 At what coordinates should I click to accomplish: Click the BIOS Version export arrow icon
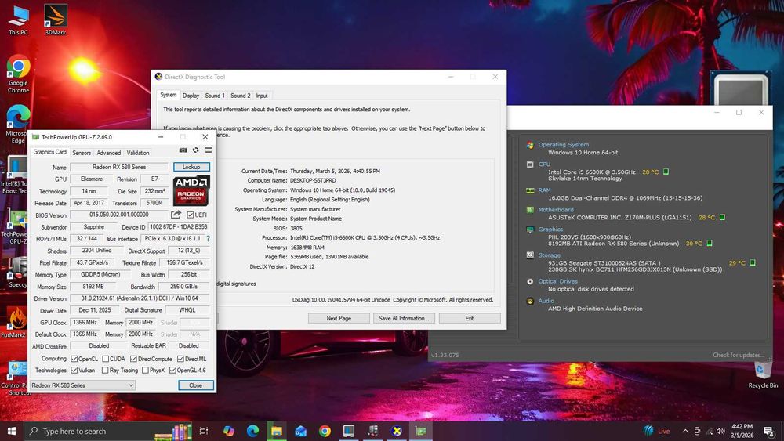point(176,215)
